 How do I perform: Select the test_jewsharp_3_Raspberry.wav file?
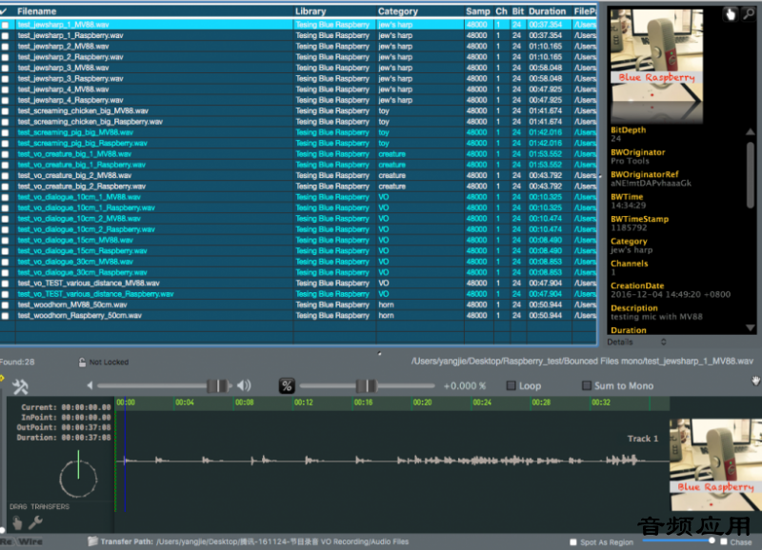pyautogui.click(x=70, y=79)
